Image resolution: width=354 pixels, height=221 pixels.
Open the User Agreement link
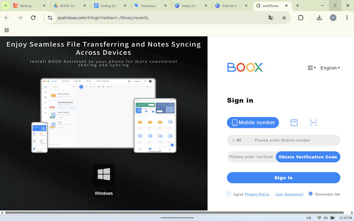[x=289, y=194]
